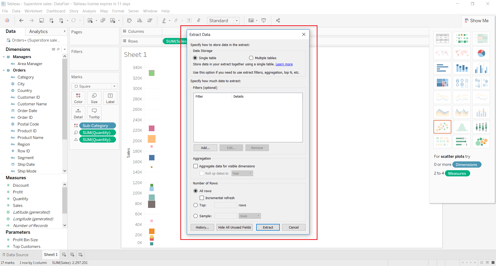The width and height of the screenshot is (496, 266).
Task: Click the Extract button
Action: click(268, 227)
